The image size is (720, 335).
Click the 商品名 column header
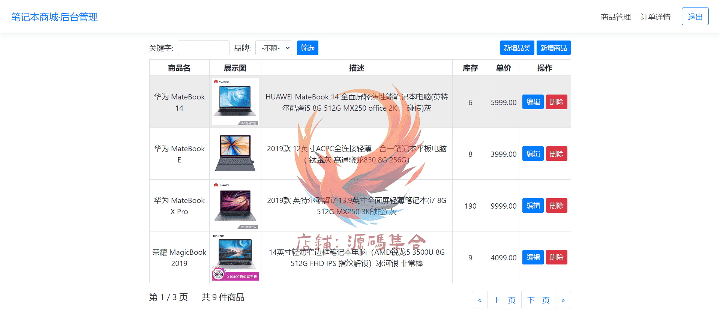pyautogui.click(x=179, y=68)
